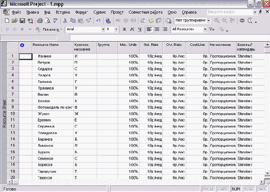Image resolution: width=270 pixels, height=192 pixels.
Task: Toggle underline Ч formatting
Action: (x=140, y=29)
